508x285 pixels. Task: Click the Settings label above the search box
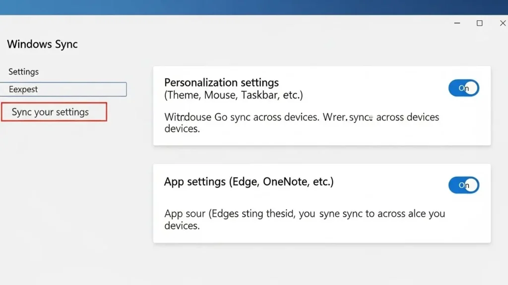click(x=23, y=71)
